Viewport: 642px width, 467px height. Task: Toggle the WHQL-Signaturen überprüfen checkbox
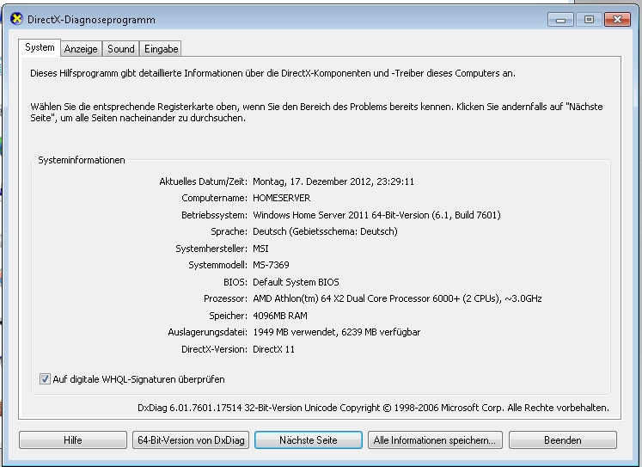pos(45,379)
